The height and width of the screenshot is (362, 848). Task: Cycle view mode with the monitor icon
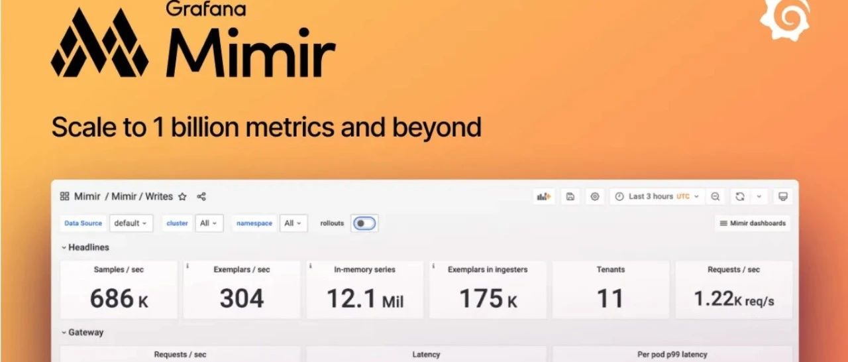pos(782,196)
